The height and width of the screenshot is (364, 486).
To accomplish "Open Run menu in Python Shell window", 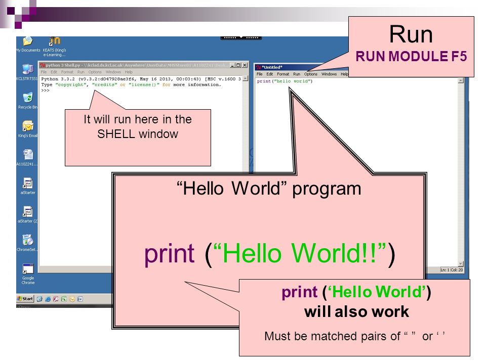I will coord(81,72).
